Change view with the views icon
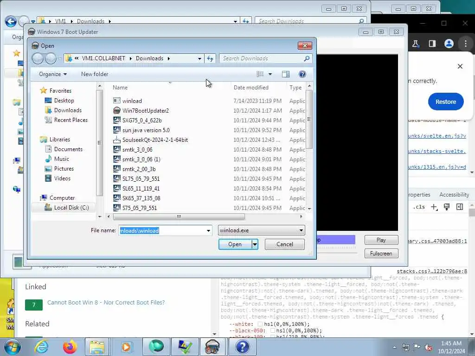The width and height of the screenshot is (475, 356). coord(260,74)
